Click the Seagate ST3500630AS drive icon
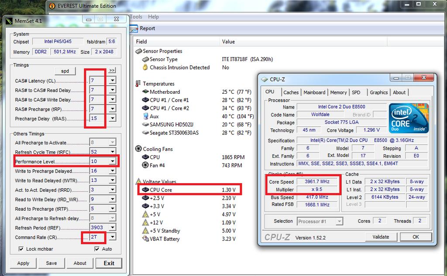 coord(145,133)
